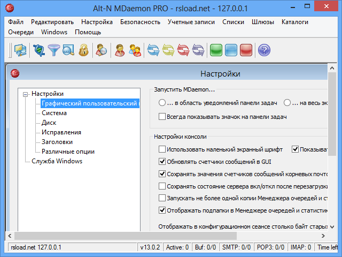Click the blue question mark help icon
Screen dimensions: 342x257
[x=264, y=50]
